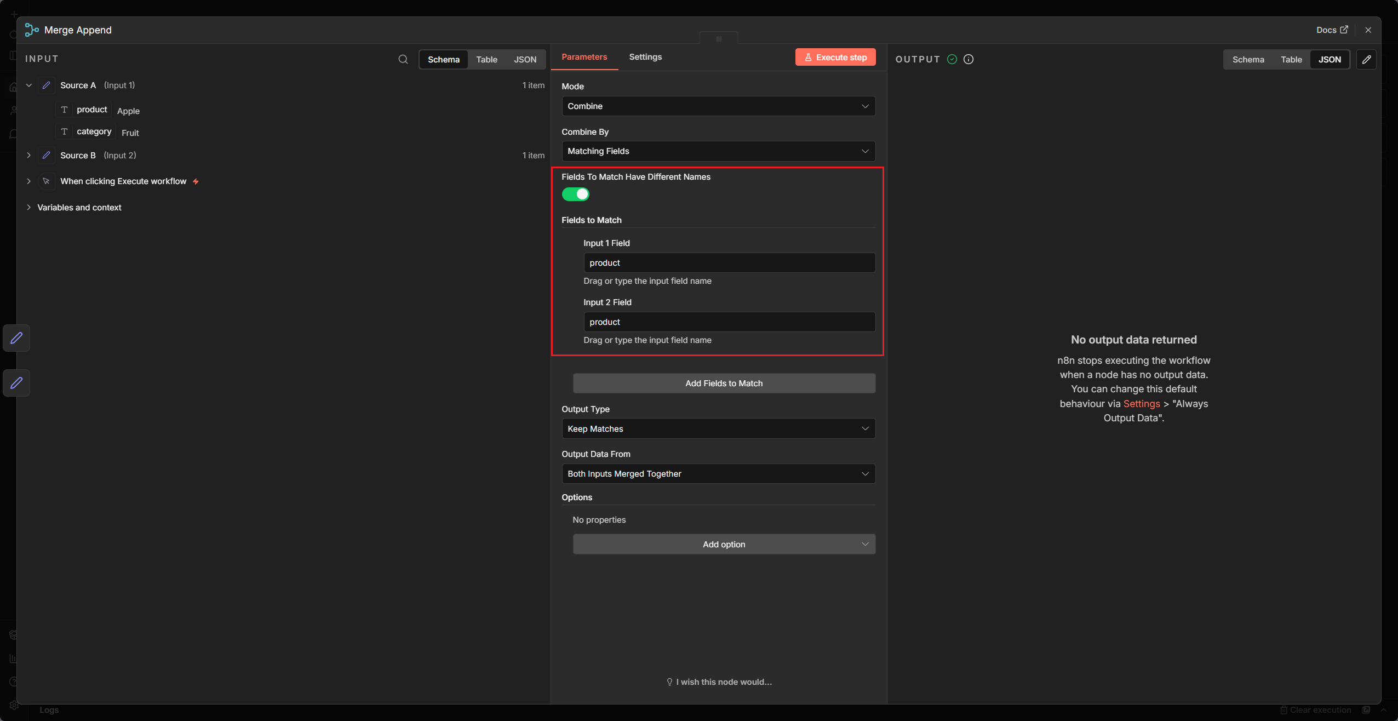1398x721 pixels.
Task: Click the Input 2 Field text box
Action: (x=729, y=322)
